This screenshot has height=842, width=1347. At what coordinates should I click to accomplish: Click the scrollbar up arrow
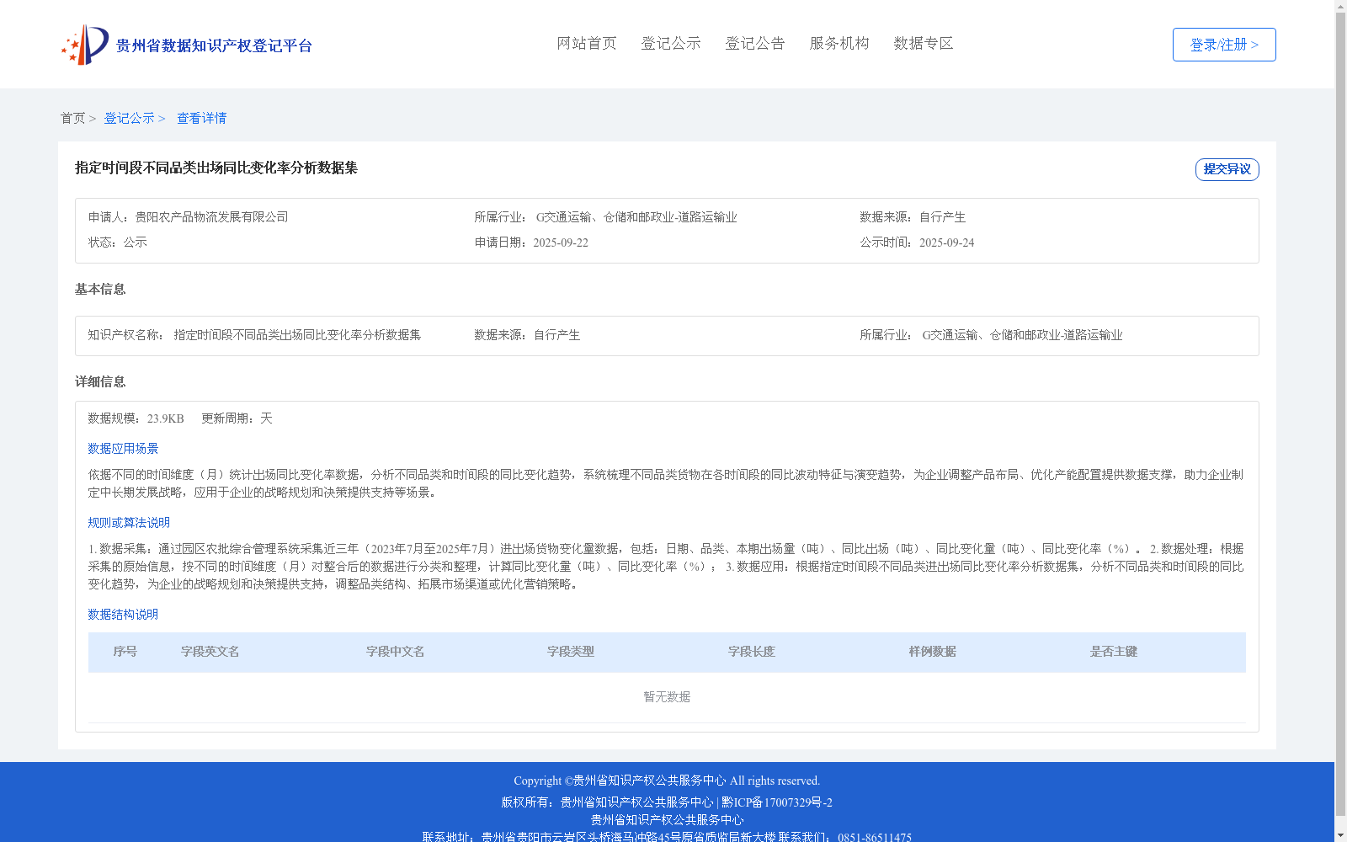click(x=1340, y=6)
